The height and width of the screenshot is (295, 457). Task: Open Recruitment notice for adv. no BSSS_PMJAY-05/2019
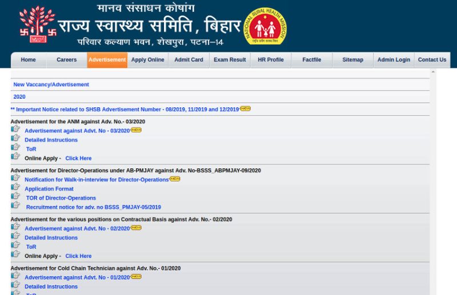point(94,207)
